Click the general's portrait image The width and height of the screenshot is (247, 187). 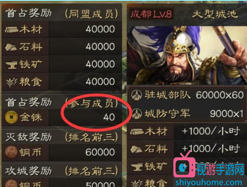point(187,56)
